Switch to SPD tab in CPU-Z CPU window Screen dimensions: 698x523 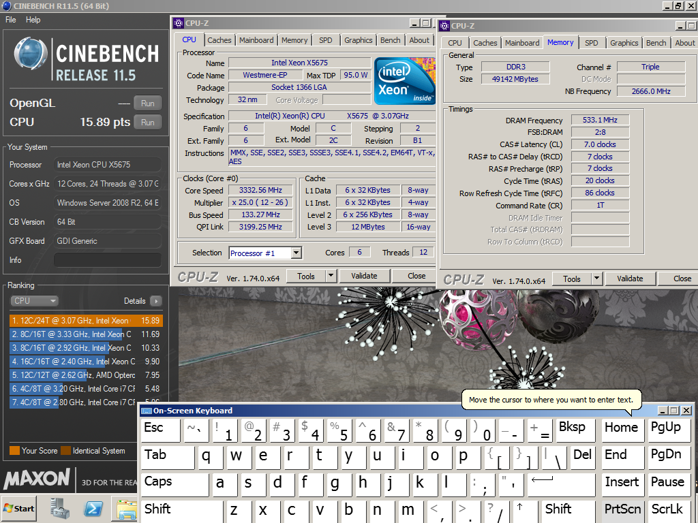(x=325, y=40)
